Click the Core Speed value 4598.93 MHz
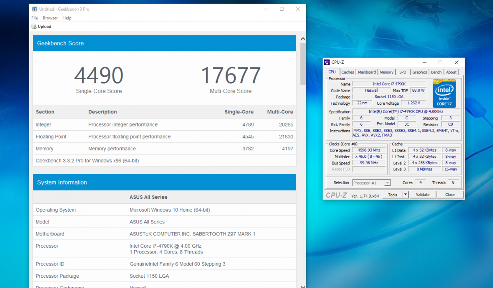 [369, 150]
